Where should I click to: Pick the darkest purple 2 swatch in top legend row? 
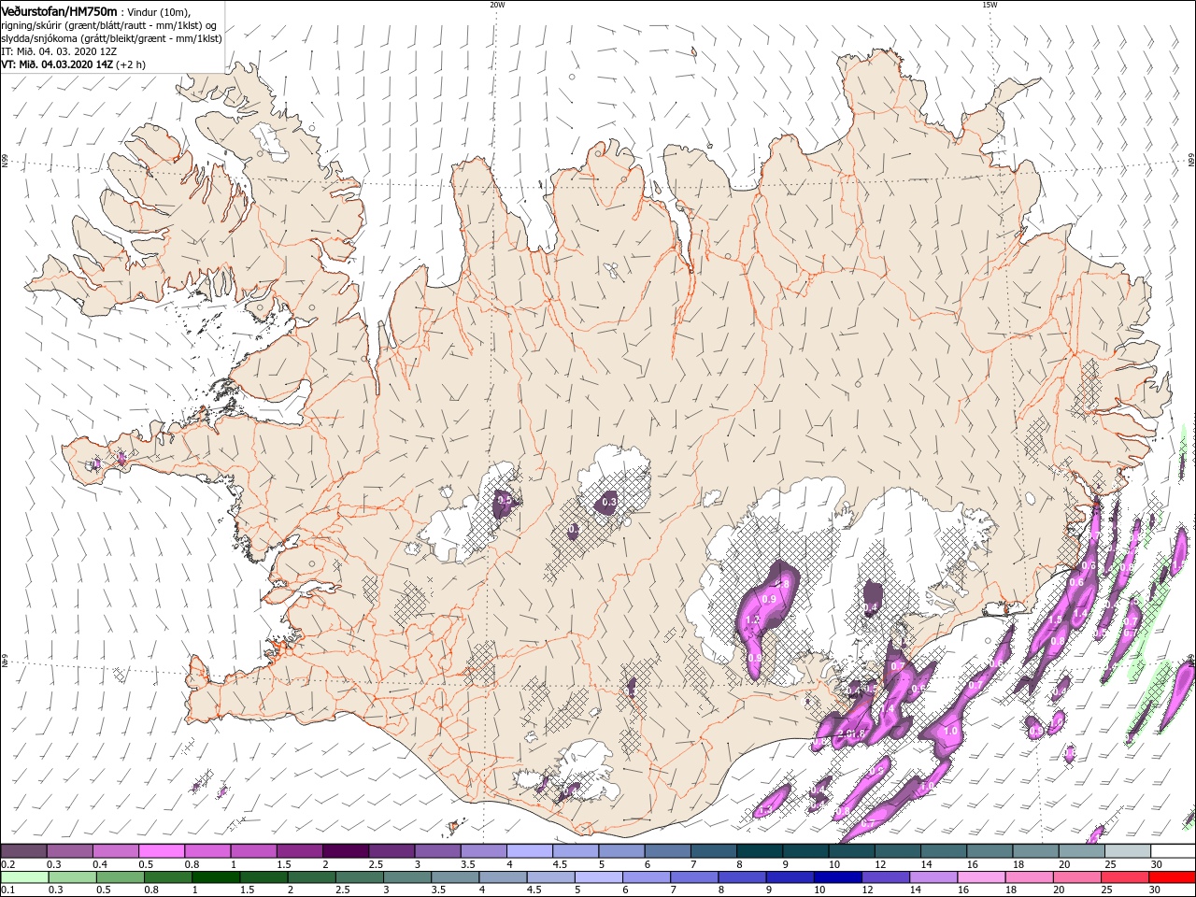click(x=345, y=851)
